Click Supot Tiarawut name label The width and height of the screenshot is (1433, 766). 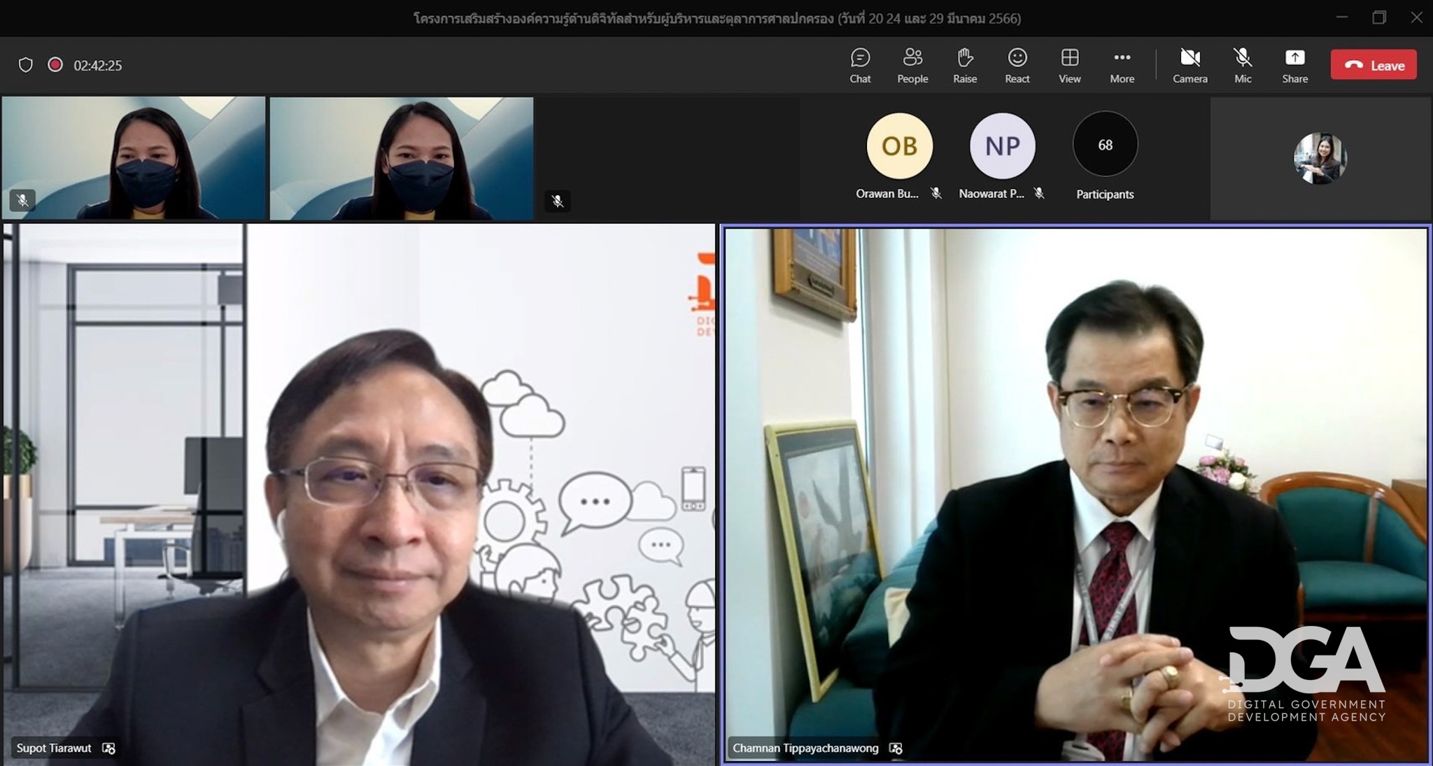54,748
